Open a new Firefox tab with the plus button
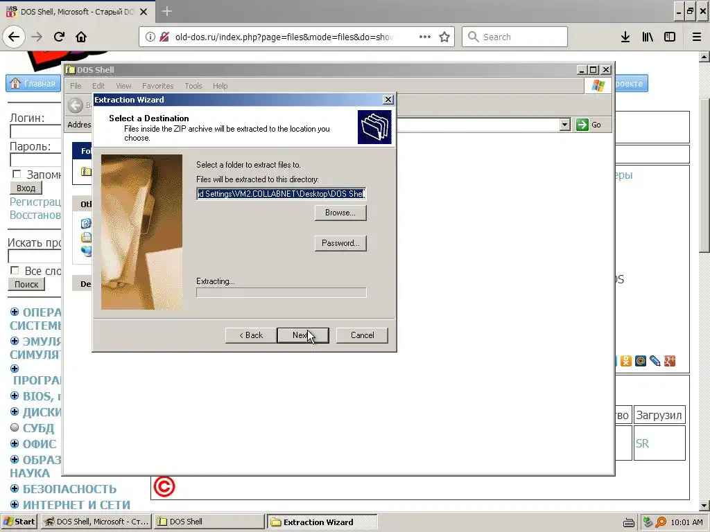The width and height of the screenshot is (710, 532). (166, 11)
